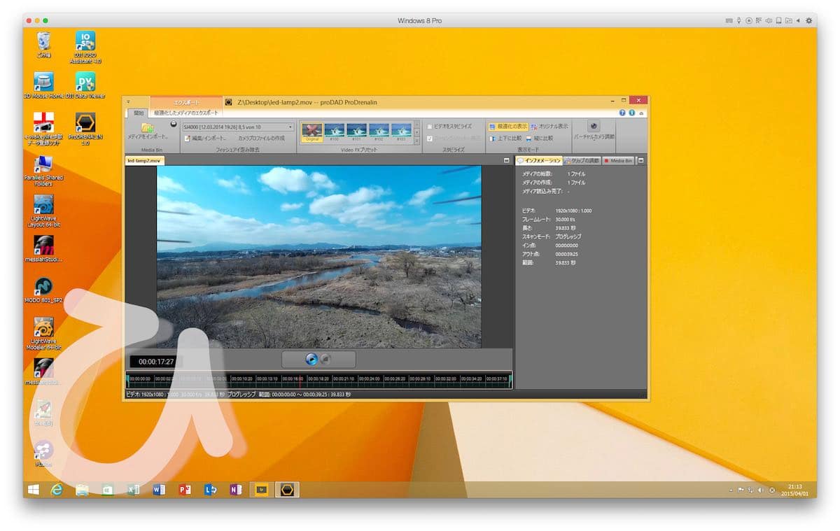Screen dimensions: 840x531
Task: Click the red playhead on the timeline
Action: 301,379
